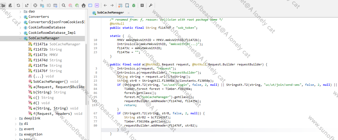
Task: Collapse the SobCacheManager class node
Action: tap(20, 38)
